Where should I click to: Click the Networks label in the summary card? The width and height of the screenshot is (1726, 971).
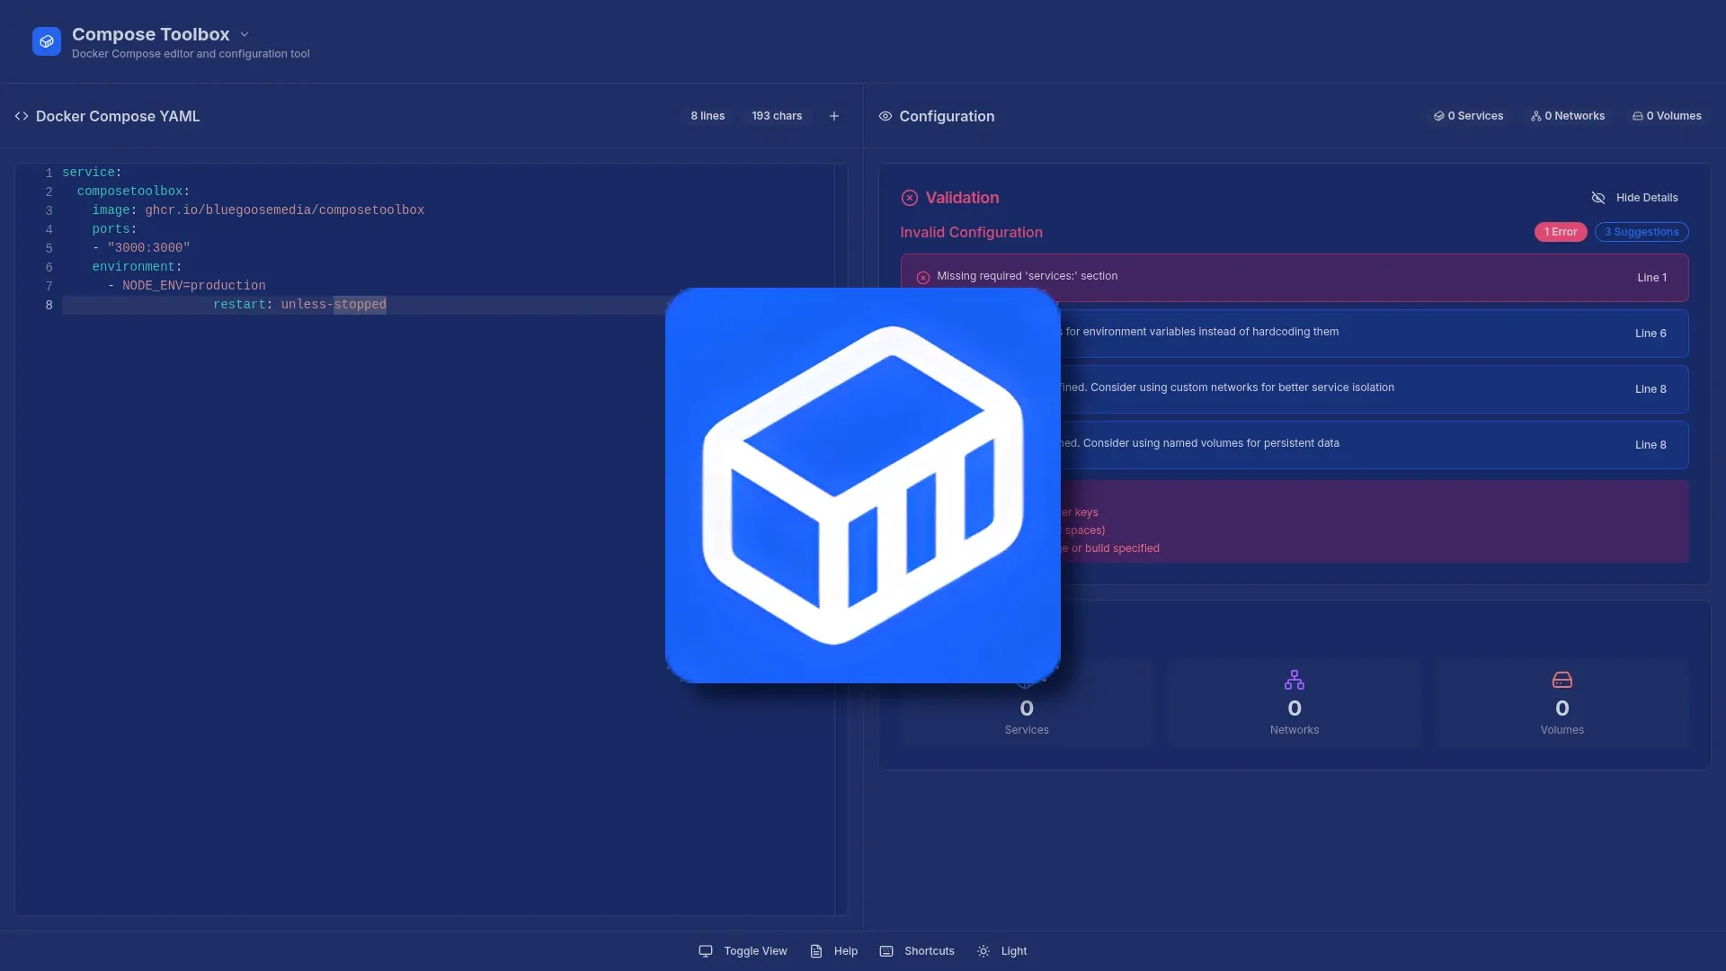coord(1294,730)
